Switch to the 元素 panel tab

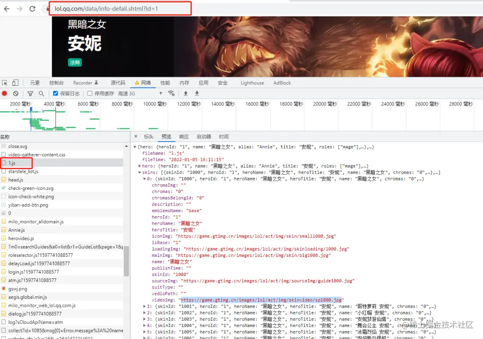pos(35,83)
